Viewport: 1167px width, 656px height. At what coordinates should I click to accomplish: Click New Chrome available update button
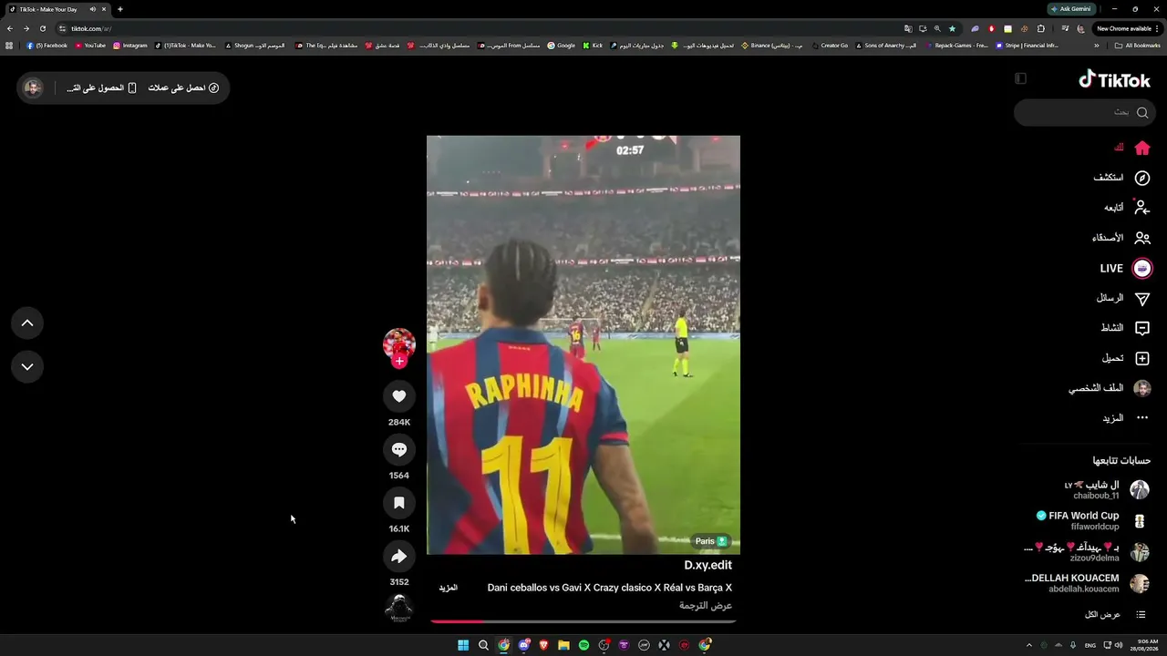(x=1126, y=28)
